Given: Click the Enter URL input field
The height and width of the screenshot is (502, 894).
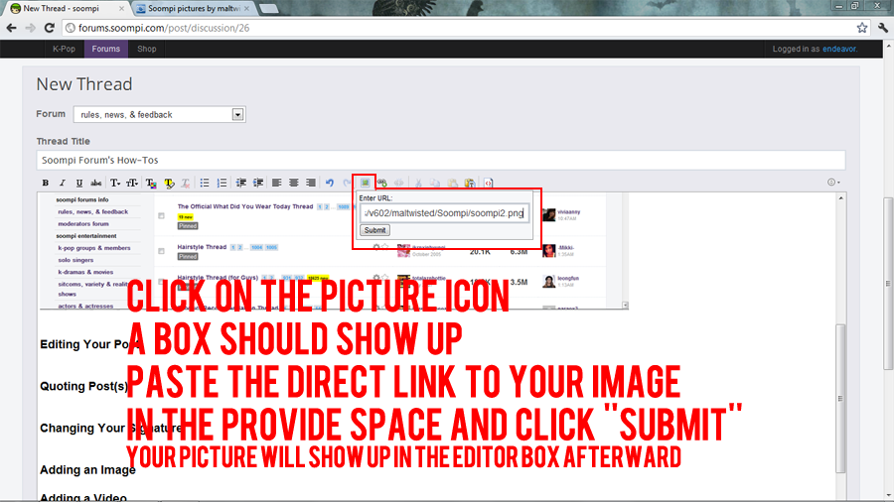Looking at the screenshot, I should 444,213.
